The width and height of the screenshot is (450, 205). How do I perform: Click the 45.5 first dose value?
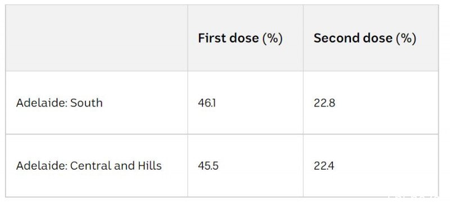(x=208, y=166)
